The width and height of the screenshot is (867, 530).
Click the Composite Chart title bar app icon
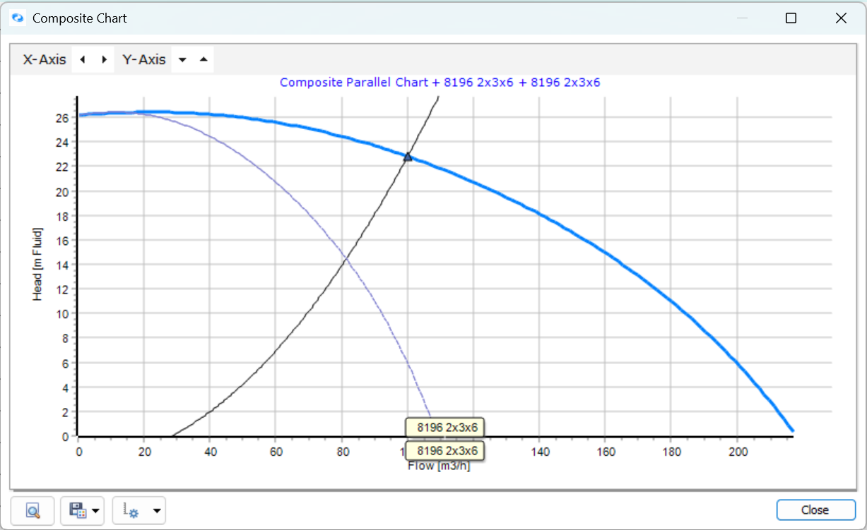(x=18, y=18)
